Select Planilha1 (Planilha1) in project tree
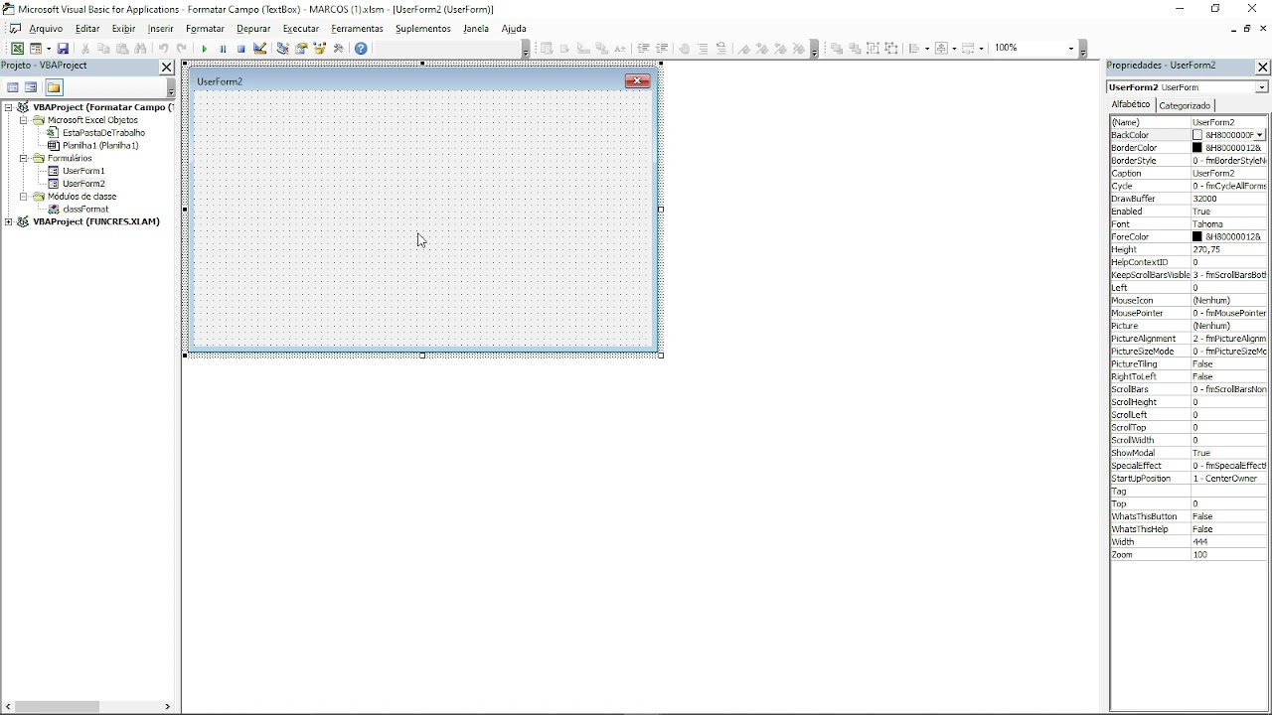Screen dimensions: 1272x715 (100, 146)
